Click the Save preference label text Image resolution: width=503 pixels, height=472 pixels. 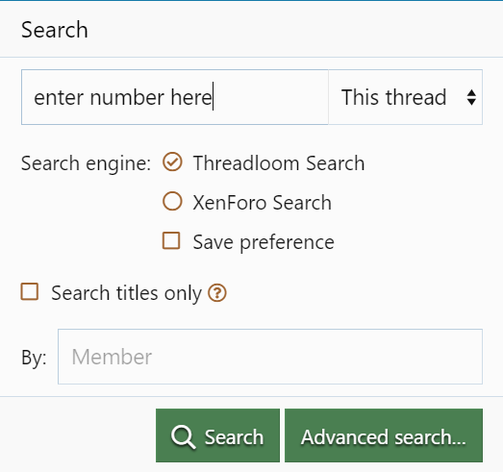point(264,242)
